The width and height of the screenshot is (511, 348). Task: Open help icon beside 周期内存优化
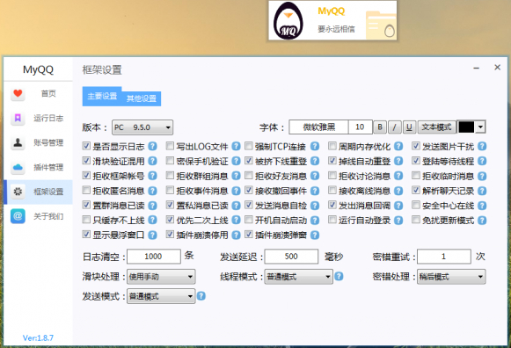398,147
